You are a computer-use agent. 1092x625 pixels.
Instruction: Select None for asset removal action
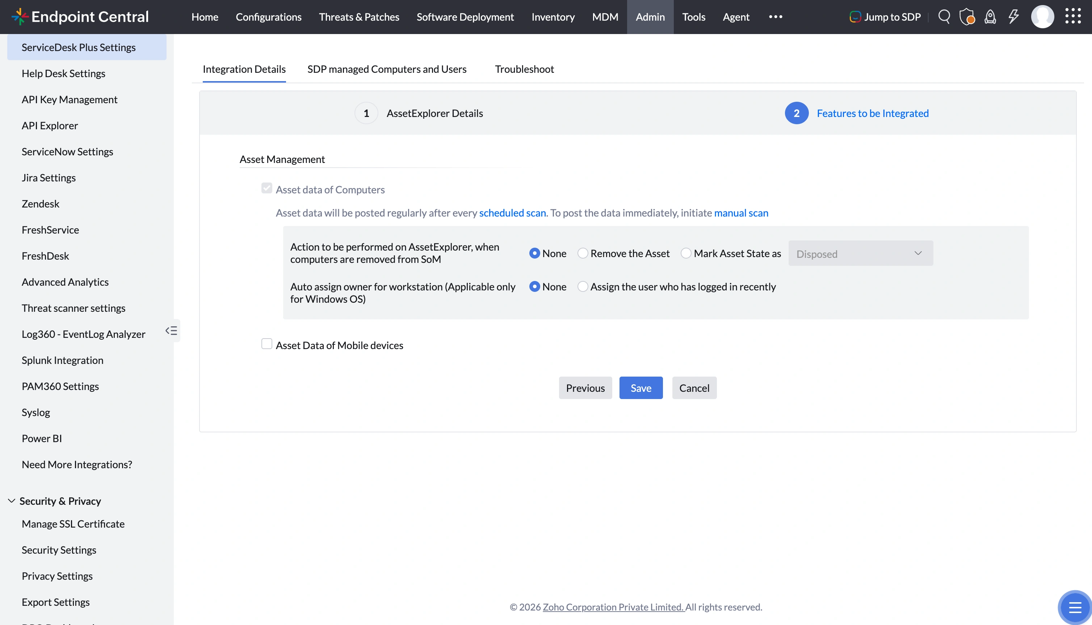point(534,253)
